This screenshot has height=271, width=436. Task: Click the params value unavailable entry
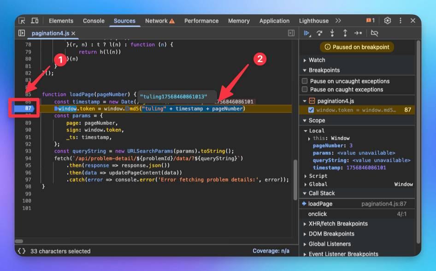click(x=354, y=153)
